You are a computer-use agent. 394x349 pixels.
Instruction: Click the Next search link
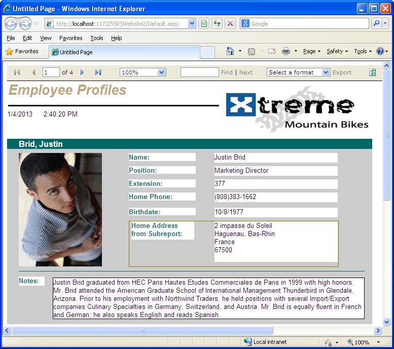point(246,72)
